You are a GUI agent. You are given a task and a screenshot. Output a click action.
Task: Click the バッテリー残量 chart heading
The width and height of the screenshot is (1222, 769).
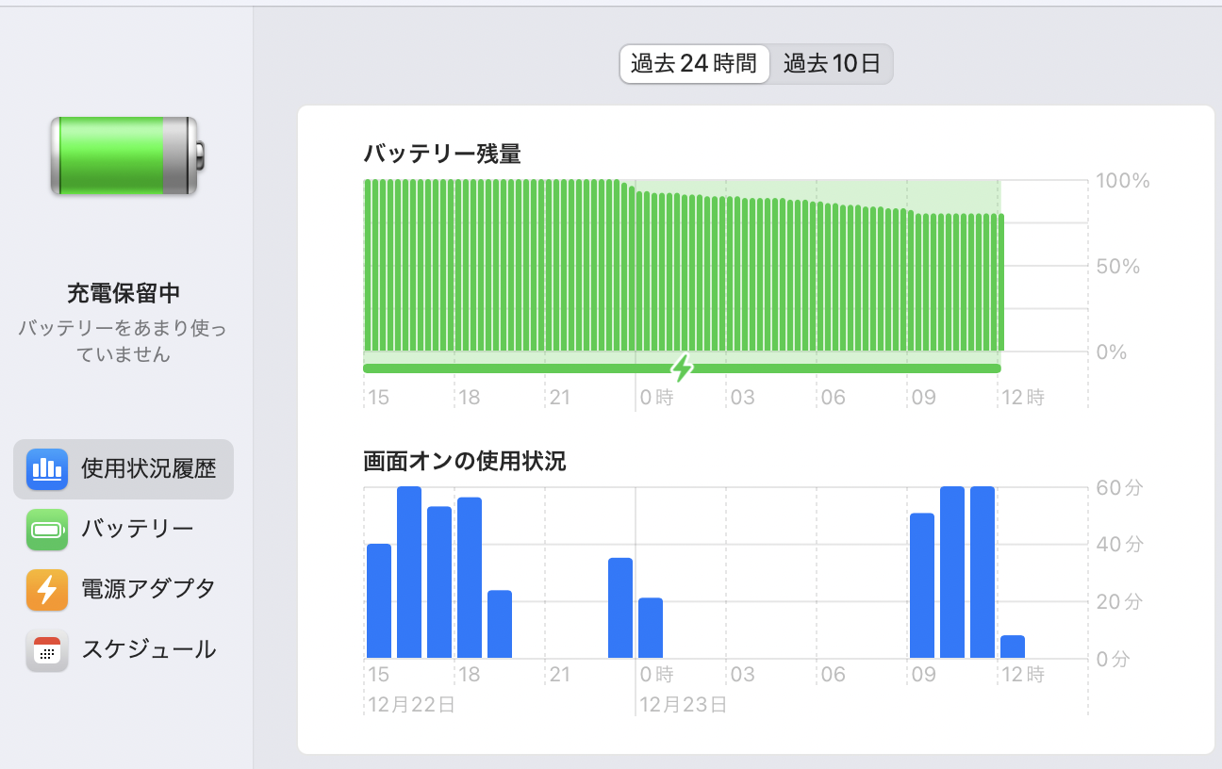[442, 154]
